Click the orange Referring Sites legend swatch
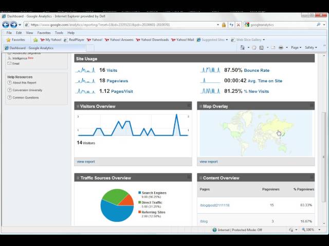This screenshot has height=246, width=329. coord(139,212)
